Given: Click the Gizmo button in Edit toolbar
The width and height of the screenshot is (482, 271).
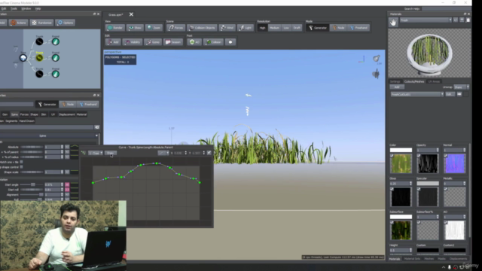Looking at the screenshot, I should [x=153, y=42].
